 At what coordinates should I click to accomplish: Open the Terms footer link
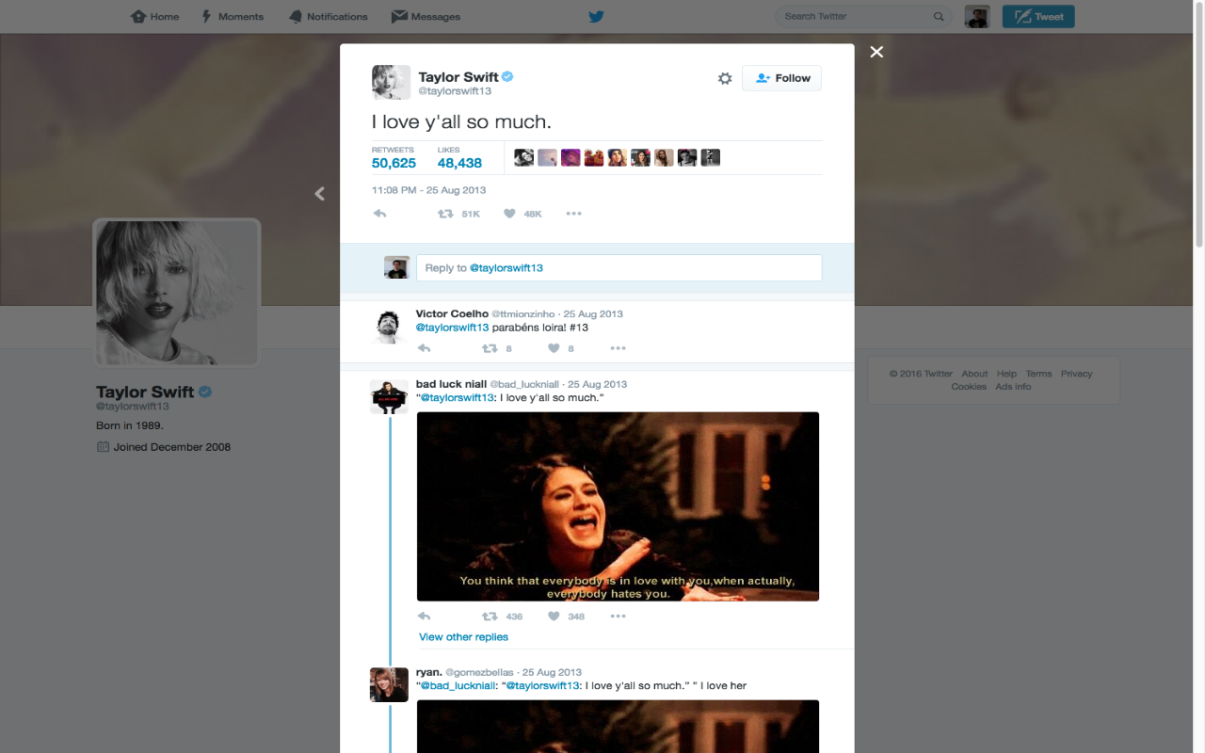point(1038,374)
